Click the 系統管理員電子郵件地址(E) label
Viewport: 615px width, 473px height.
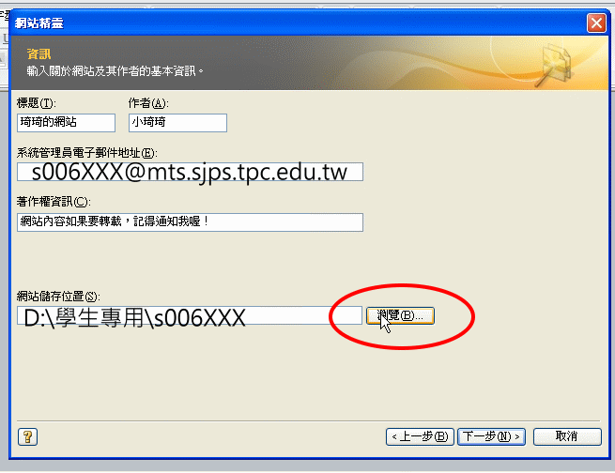(86, 152)
